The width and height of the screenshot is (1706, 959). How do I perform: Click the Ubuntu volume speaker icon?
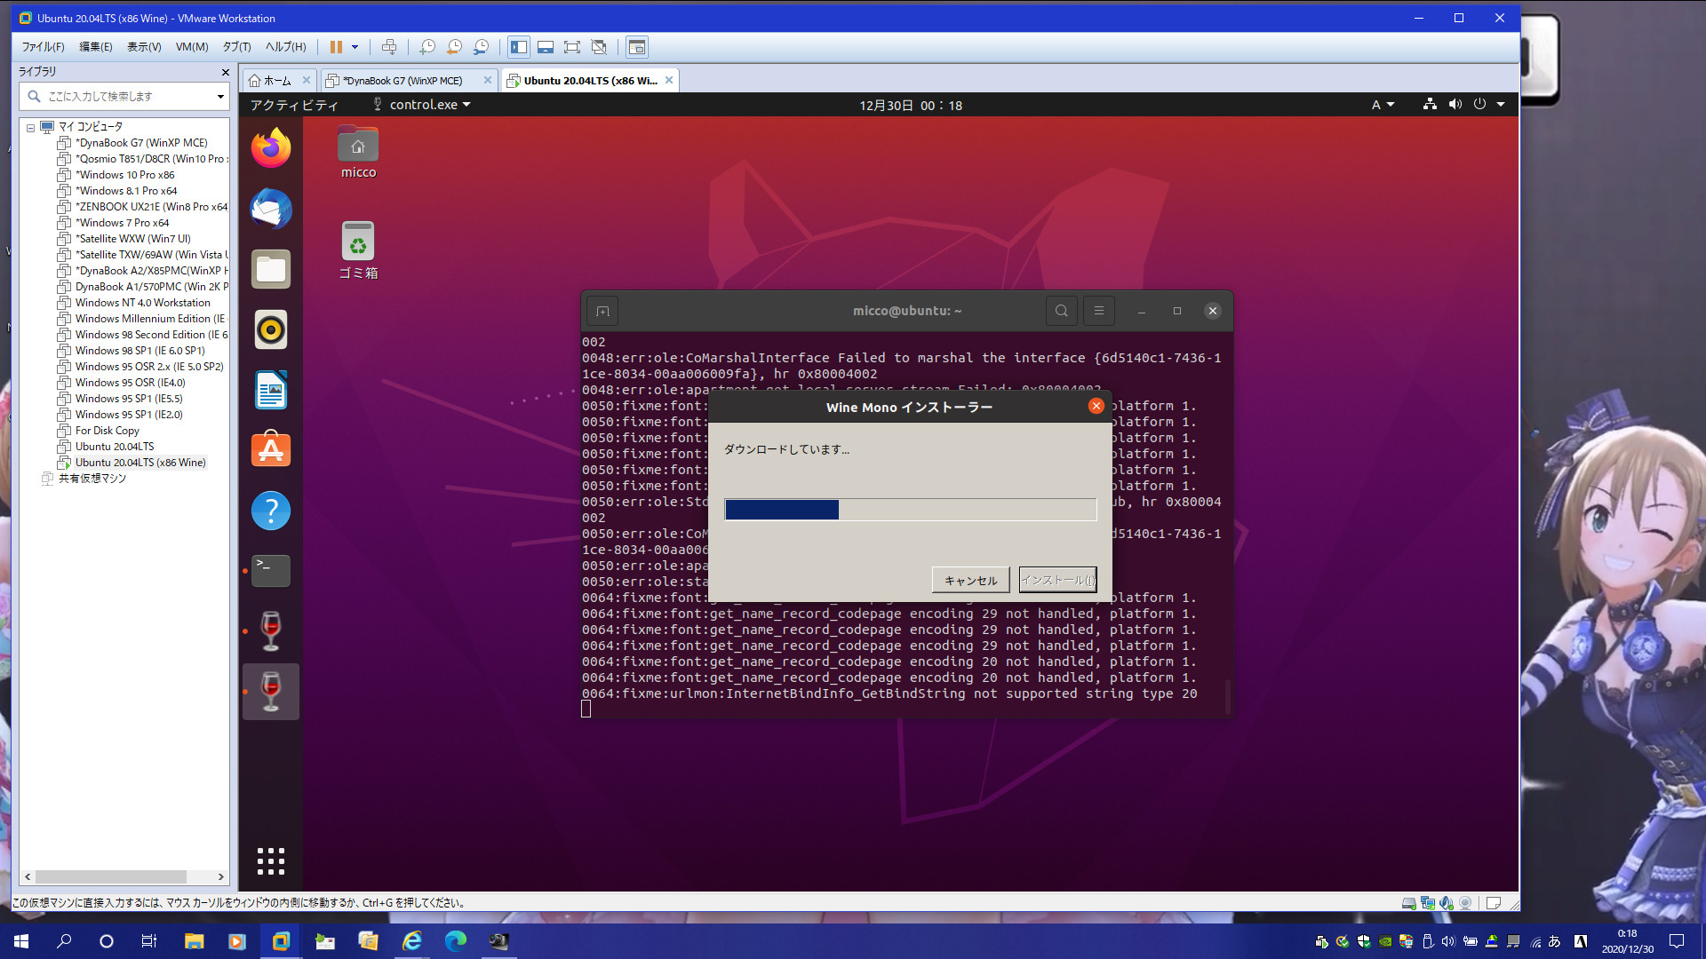click(1455, 105)
